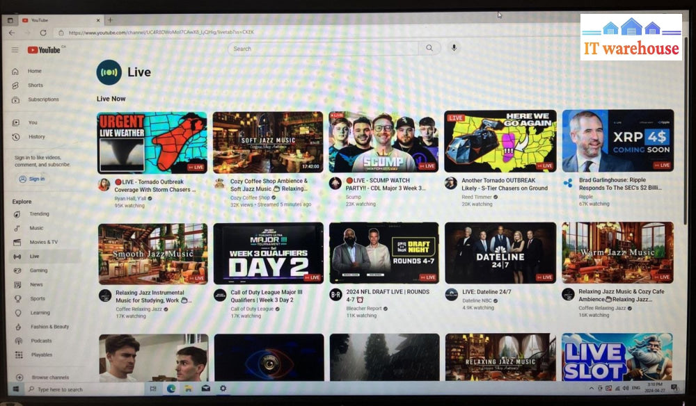Viewport: 696px width, 406px height.
Task: Open Gaming in the Explore list
Action: pyautogui.click(x=38, y=270)
